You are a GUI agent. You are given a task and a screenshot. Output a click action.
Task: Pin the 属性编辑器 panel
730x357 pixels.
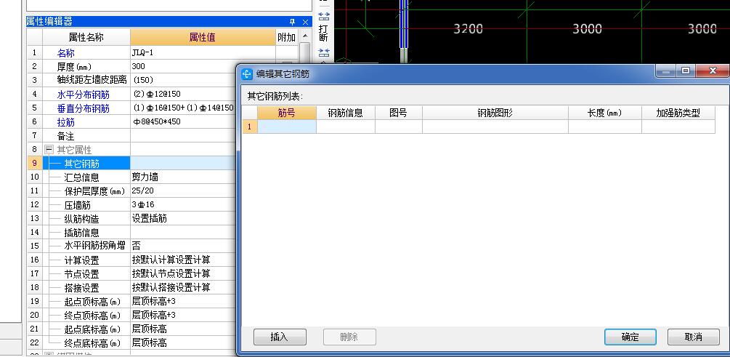tap(293, 22)
